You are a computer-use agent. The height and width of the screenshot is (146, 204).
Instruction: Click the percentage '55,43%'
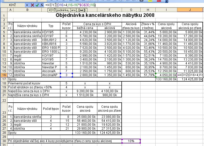click(x=148, y=52)
